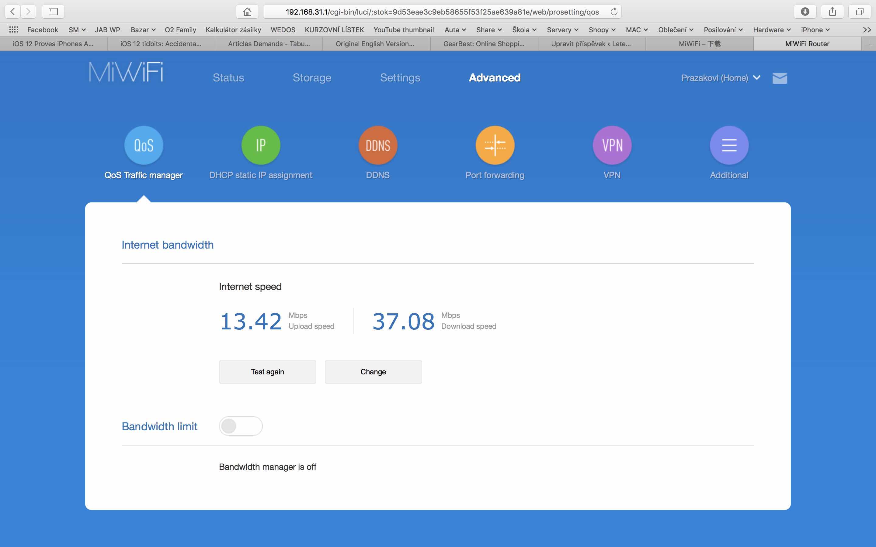
Task: Click the orange DDNS circle icon
Action: click(377, 146)
